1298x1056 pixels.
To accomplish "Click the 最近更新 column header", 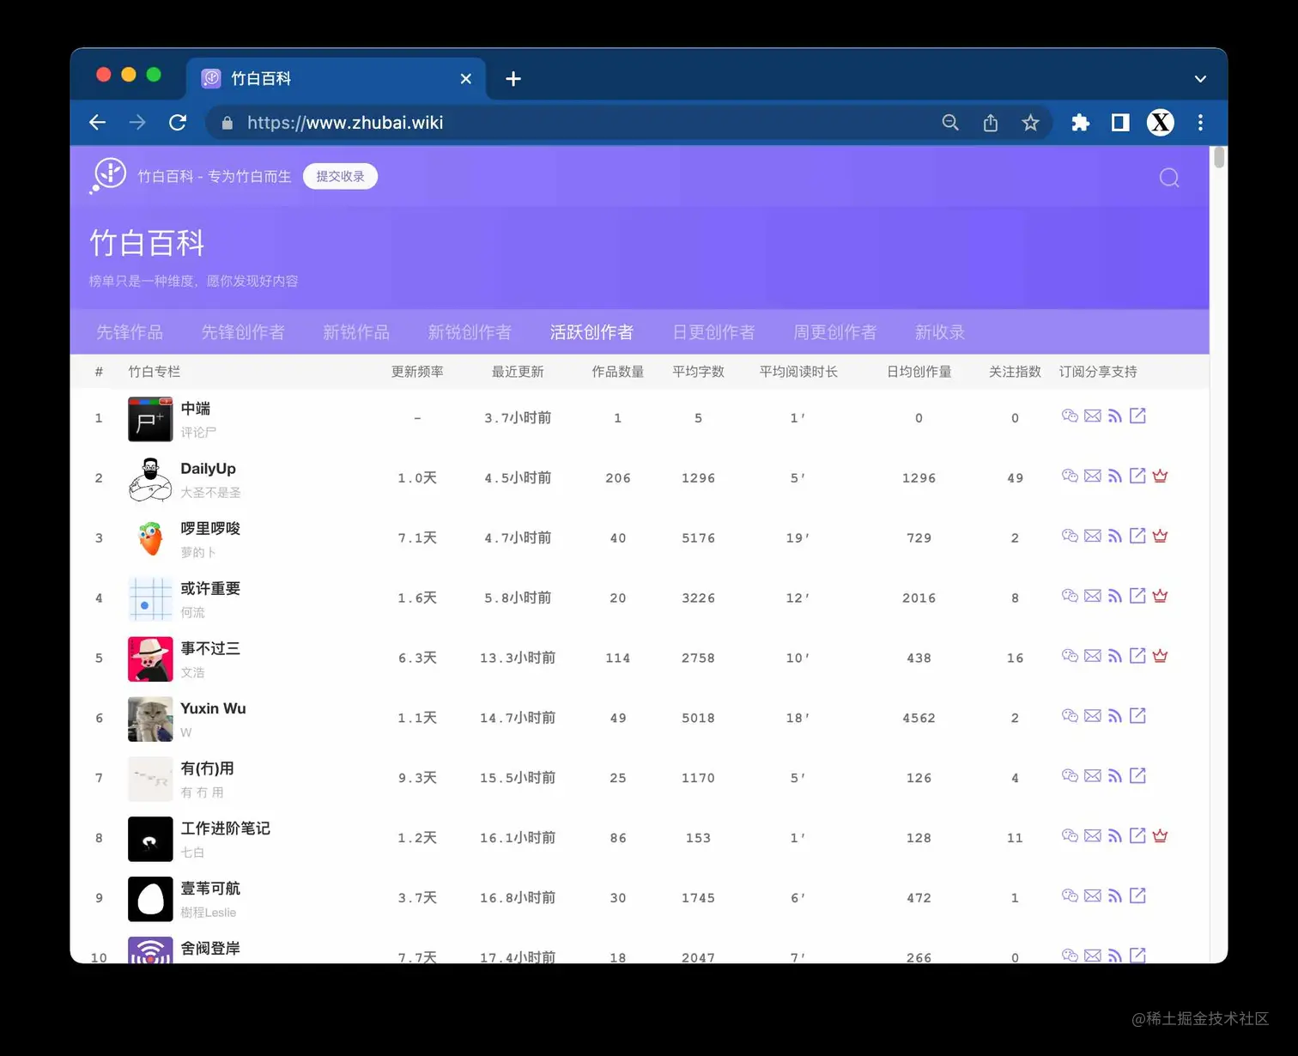I will 518,372.
